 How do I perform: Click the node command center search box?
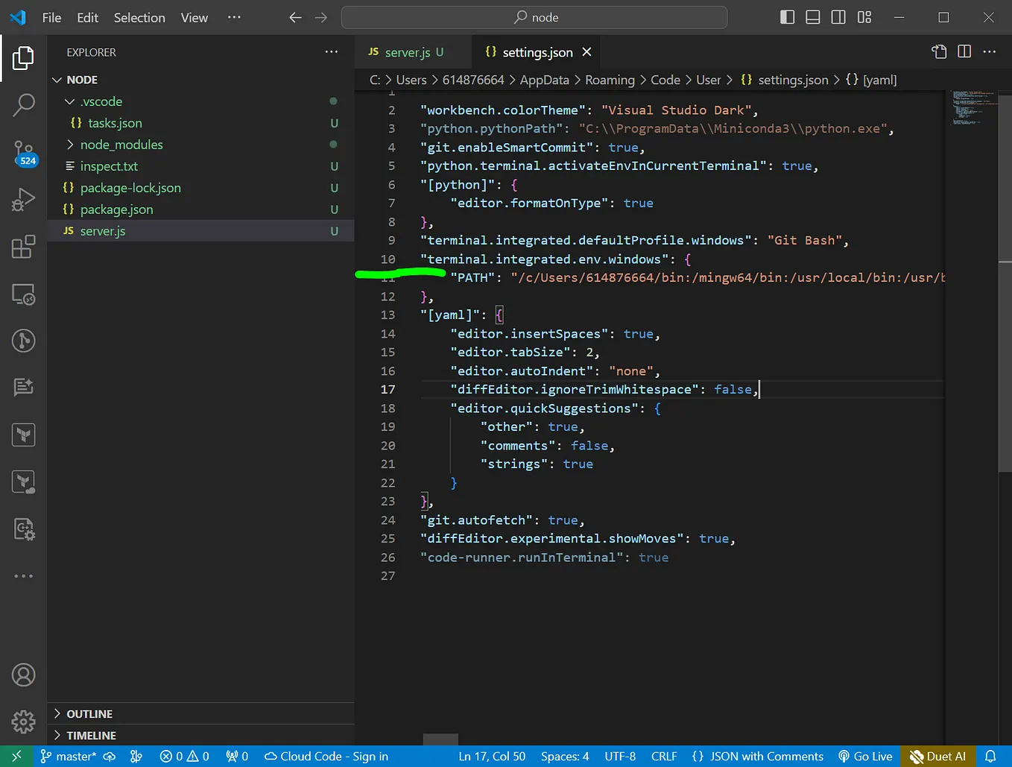[x=534, y=17]
